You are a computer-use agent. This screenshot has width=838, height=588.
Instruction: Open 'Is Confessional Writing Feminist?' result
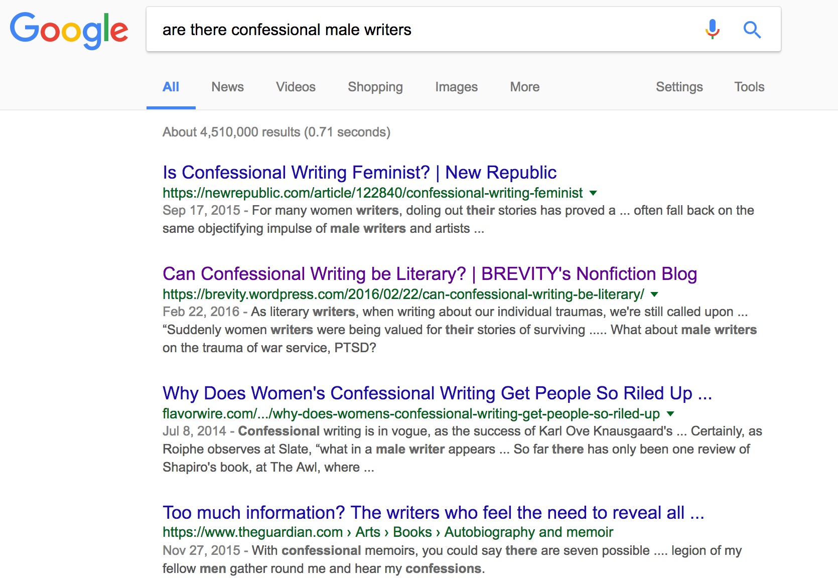click(x=359, y=173)
